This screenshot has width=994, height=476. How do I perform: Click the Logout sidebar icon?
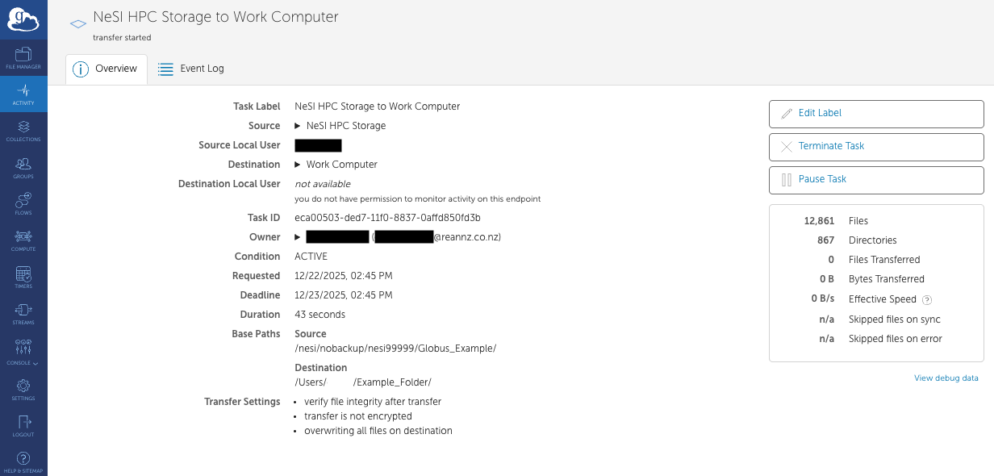tap(23, 426)
